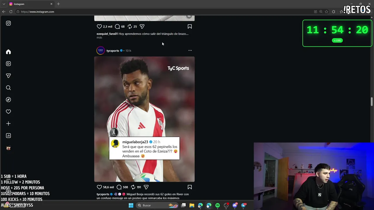
Task: Open the Miguel Borja post image
Action: (144, 119)
